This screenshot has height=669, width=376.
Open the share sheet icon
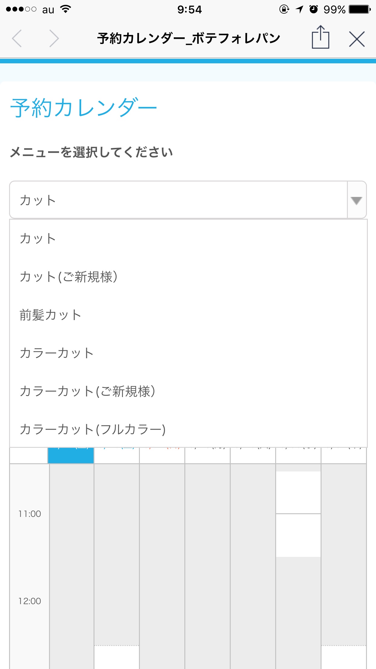pyautogui.click(x=320, y=38)
